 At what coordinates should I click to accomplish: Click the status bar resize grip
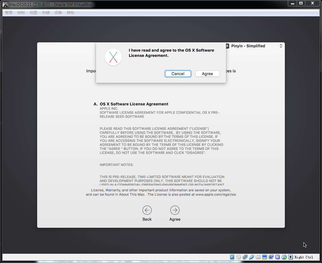[317, 259]
